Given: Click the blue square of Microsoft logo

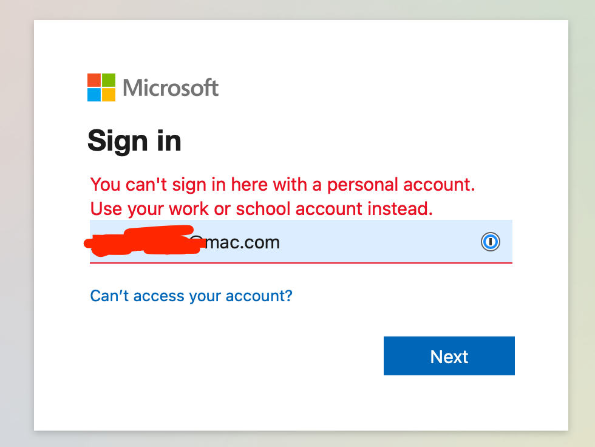Looking at the screenshot, I should pos(93,95).
